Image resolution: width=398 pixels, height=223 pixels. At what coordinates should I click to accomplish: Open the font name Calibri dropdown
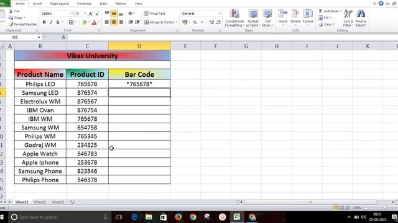tap(72, 14)
